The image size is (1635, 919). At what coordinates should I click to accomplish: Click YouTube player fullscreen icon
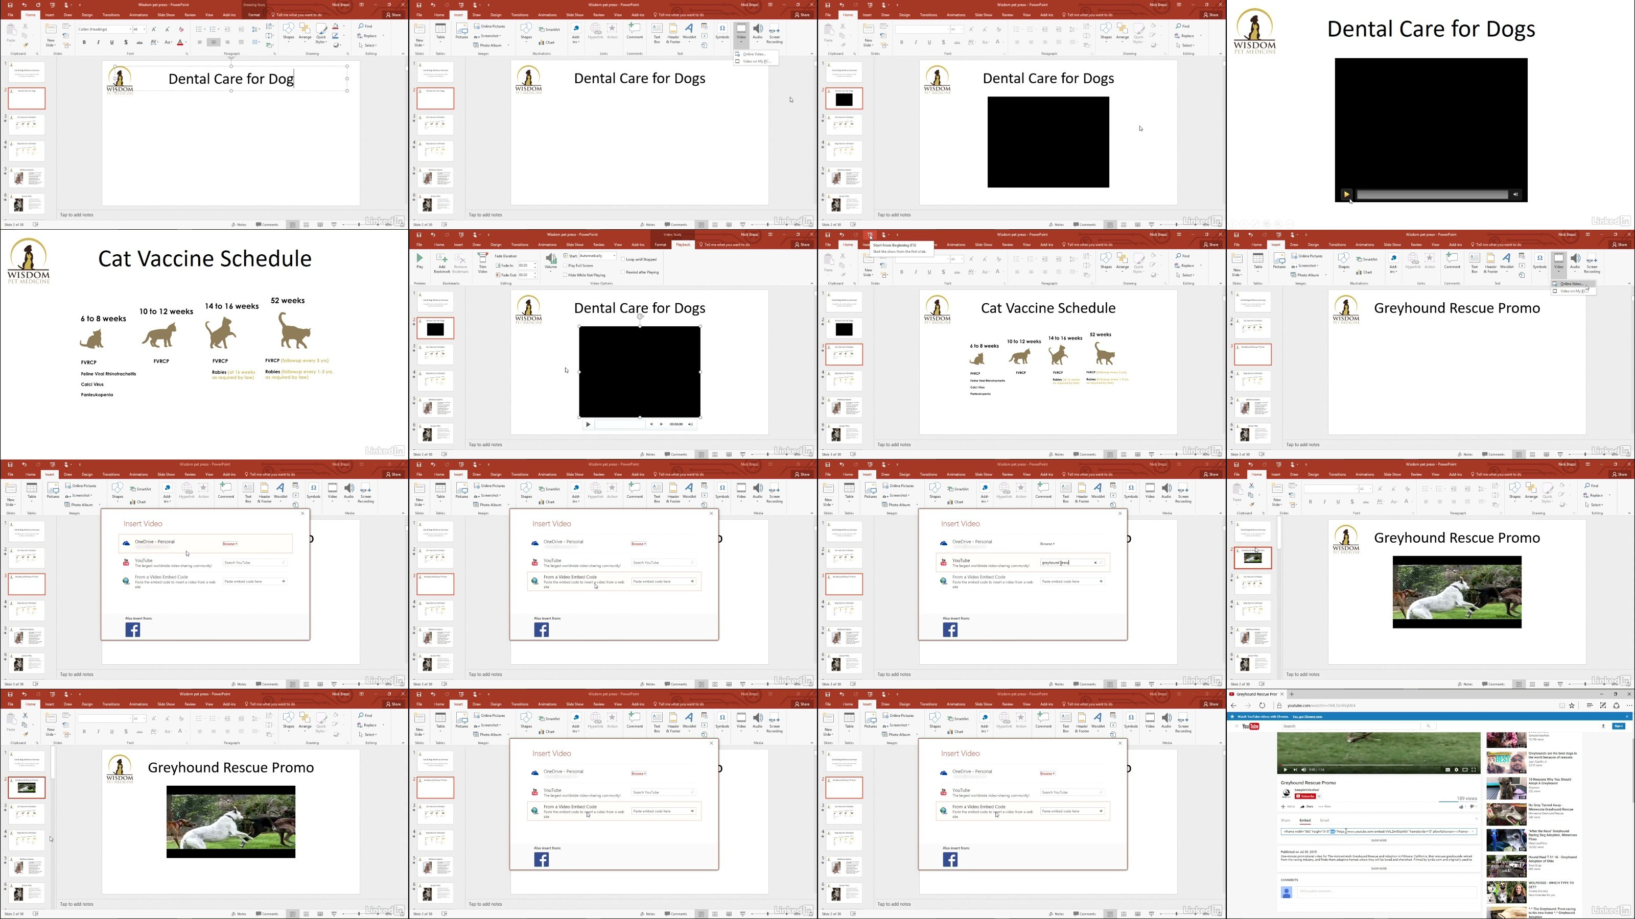click(1473, 769)
